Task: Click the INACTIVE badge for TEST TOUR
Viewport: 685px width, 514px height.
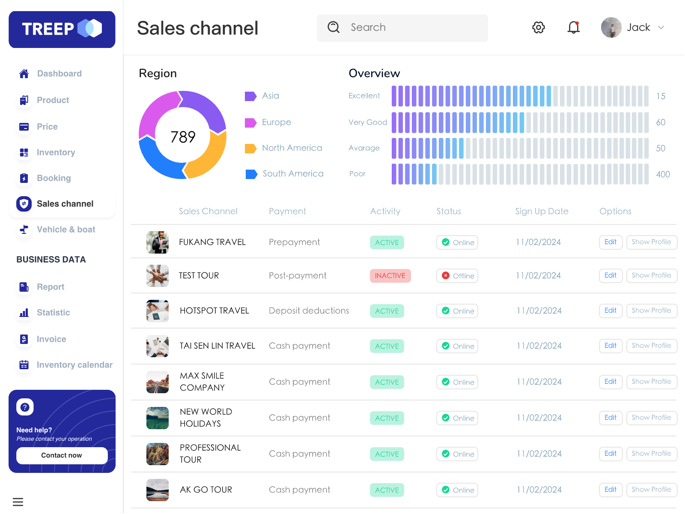Action: (390, 276)
